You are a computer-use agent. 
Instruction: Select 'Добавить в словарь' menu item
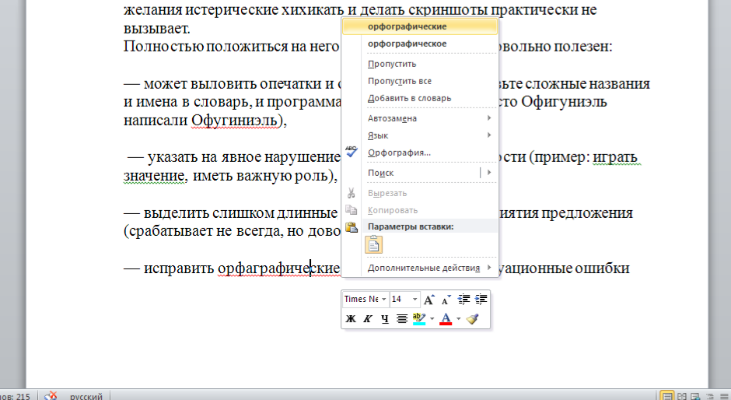coord(409,98)
